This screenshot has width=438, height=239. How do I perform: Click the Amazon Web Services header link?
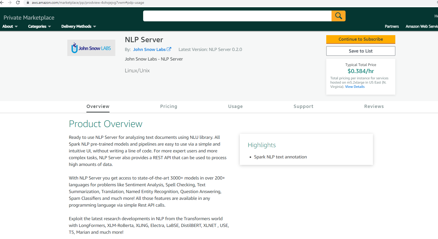pyautogui.click(x=422, y=26)
